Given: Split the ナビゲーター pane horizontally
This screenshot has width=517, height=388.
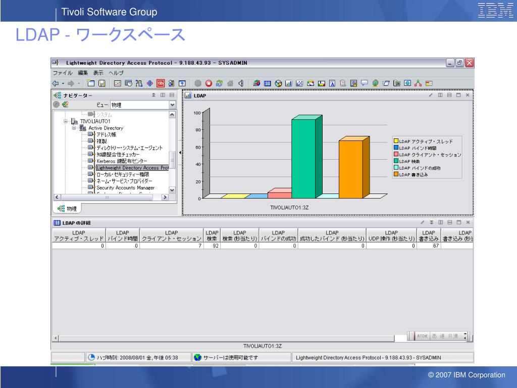Looking at the screenshot, I should [x=172, y=95].
